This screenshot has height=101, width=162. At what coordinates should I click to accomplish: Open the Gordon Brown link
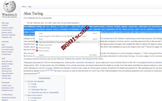(x=76, y=68)
